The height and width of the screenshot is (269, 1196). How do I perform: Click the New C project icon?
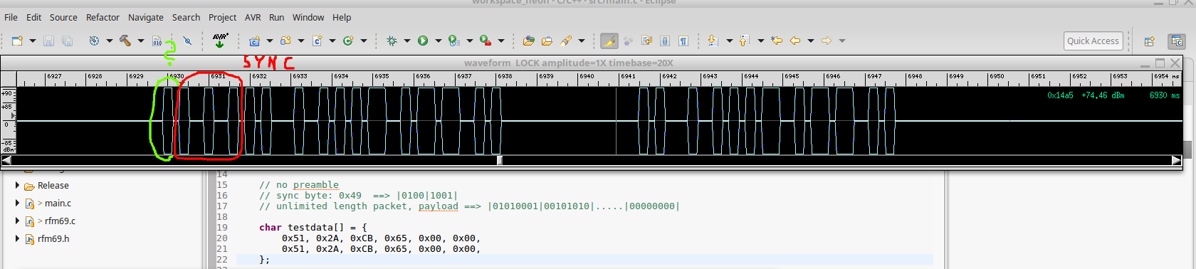click(254, 41)
